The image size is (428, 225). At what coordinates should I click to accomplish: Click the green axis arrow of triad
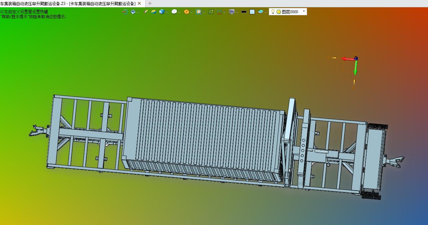(x=355, y=68)
